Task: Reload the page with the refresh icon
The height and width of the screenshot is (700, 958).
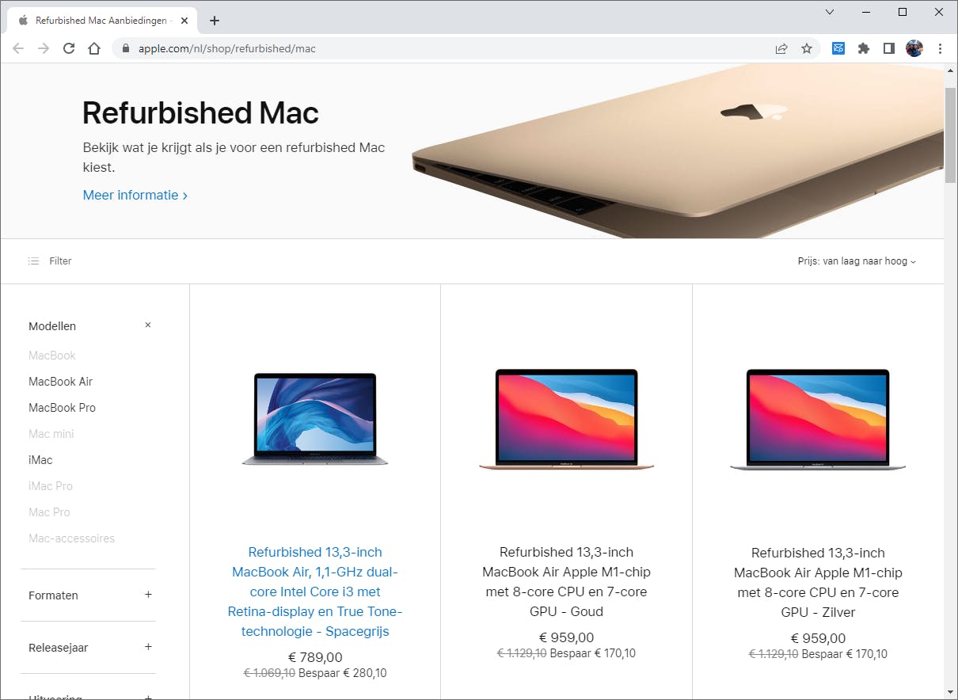Action: 69,48
